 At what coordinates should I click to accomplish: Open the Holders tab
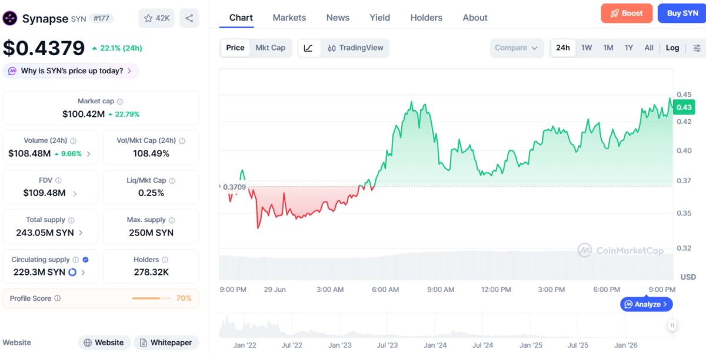point(427,18)
